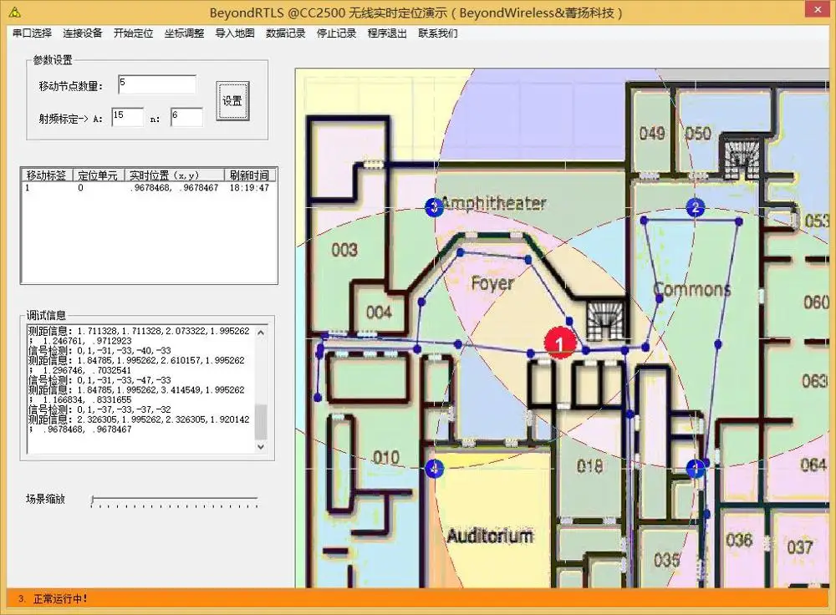Viewport: 836px width, 615px height.
Task: Click room 018 on the map
Action: [589, 466]
